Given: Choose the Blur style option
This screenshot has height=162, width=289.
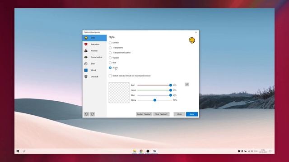Looking at the screenshot, I should pos(110,63).
